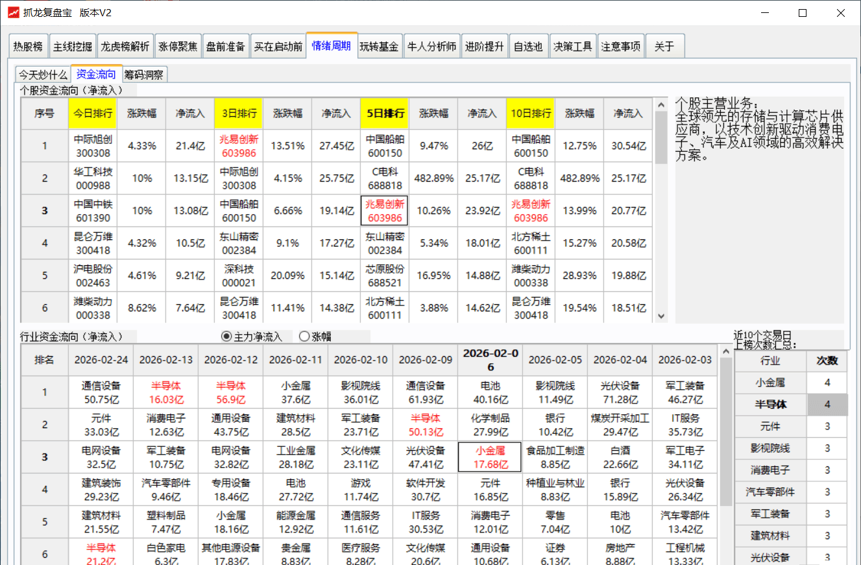
Task: Click the yellow 今日排行 column header
Action: tap(93, 114)
